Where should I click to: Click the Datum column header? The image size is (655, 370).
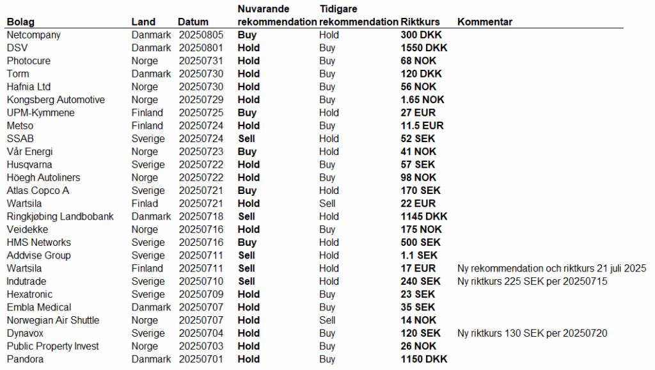tap(193, 22)
